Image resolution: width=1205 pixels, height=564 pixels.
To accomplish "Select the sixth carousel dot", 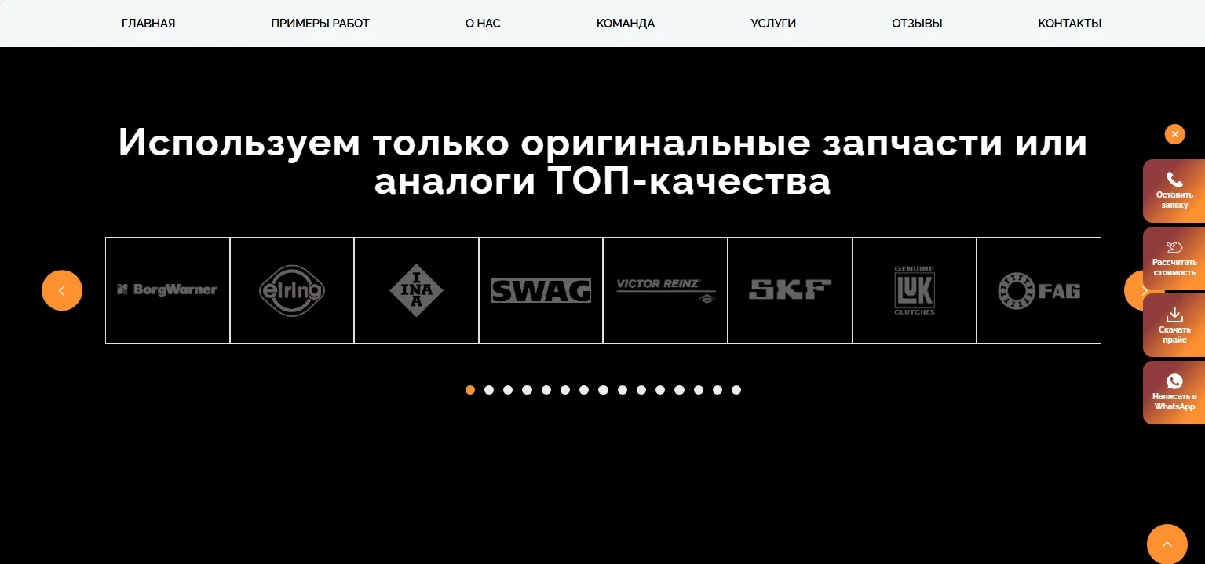I will pyautogui.click(x=565, y=390).
